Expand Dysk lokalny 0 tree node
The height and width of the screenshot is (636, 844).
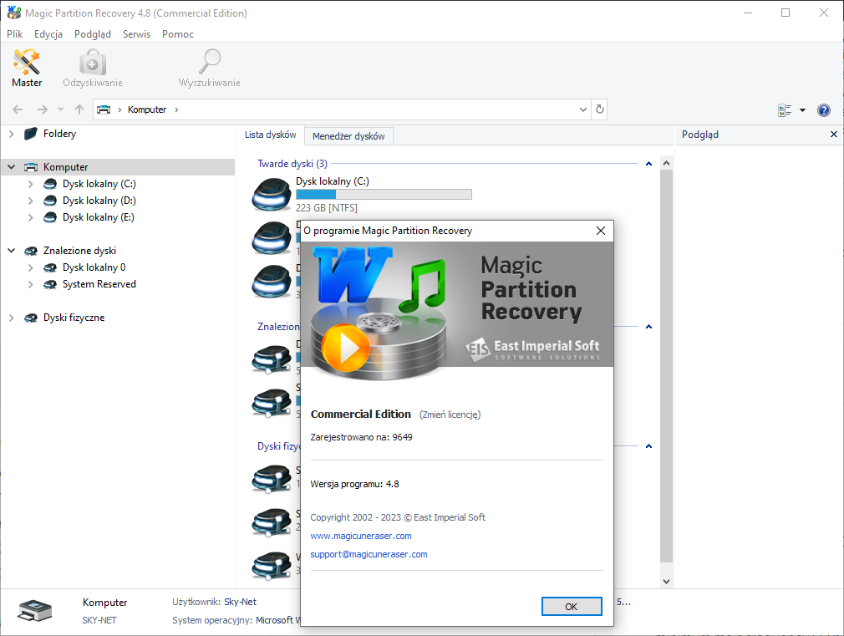coord(31,267)
